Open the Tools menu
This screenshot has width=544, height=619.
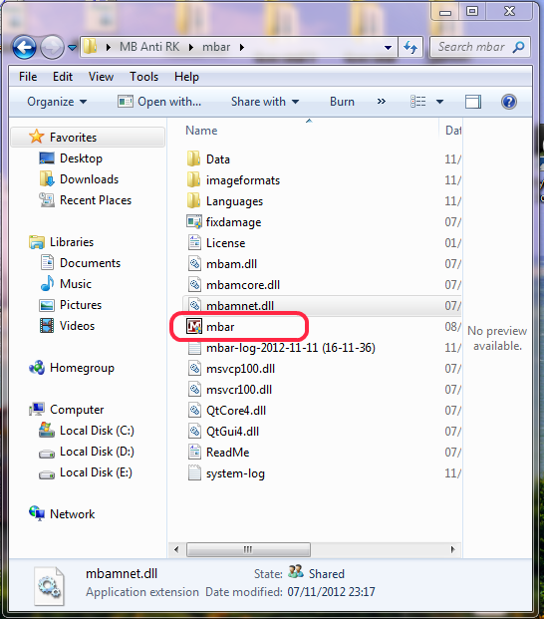pyautogui.click(x=144, y=77)
